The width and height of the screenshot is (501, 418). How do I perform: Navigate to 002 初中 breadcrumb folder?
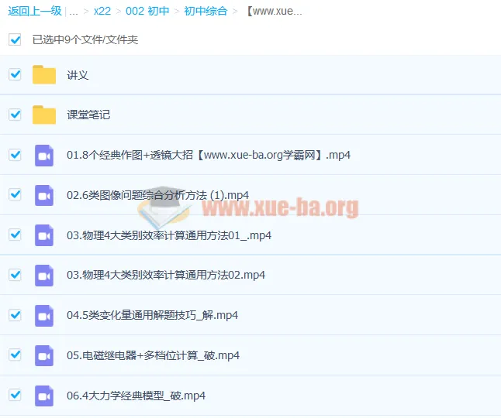coord(147,12)
